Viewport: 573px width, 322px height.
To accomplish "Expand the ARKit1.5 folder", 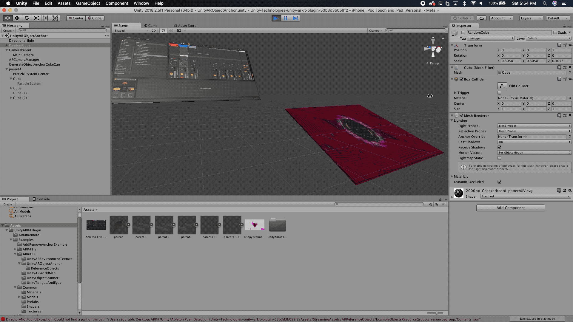I will pyautogui.click(x=15, y=249).
